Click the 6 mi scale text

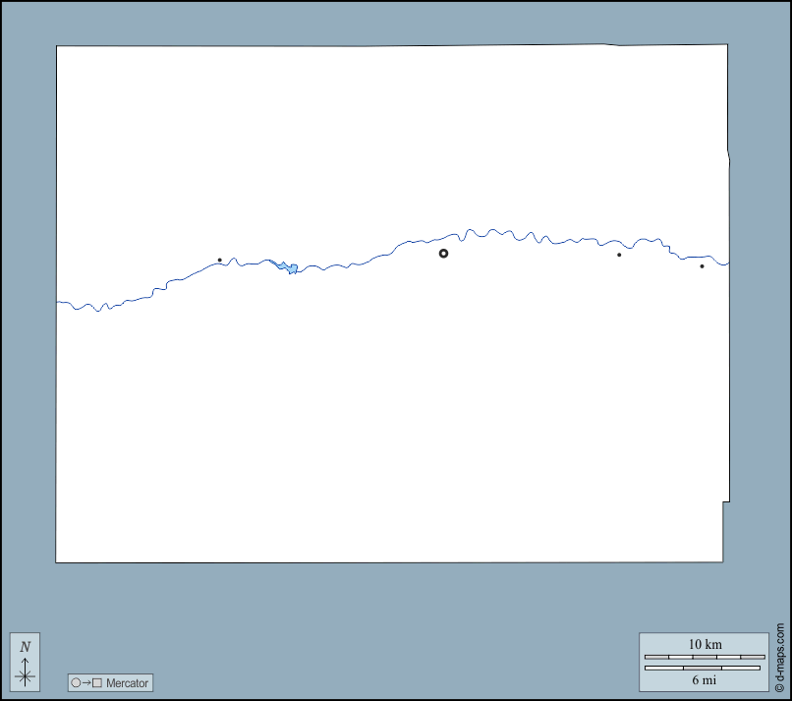[705, 679]
